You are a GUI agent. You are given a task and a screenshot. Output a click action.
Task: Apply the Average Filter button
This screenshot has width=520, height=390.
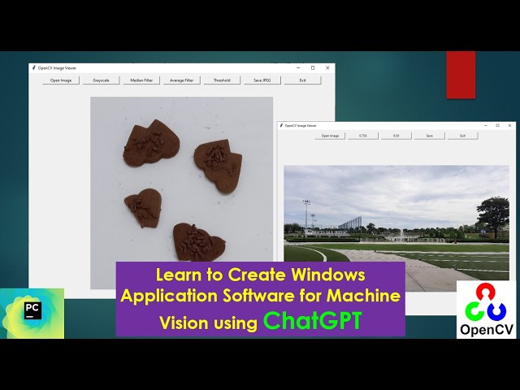(182, 80)
